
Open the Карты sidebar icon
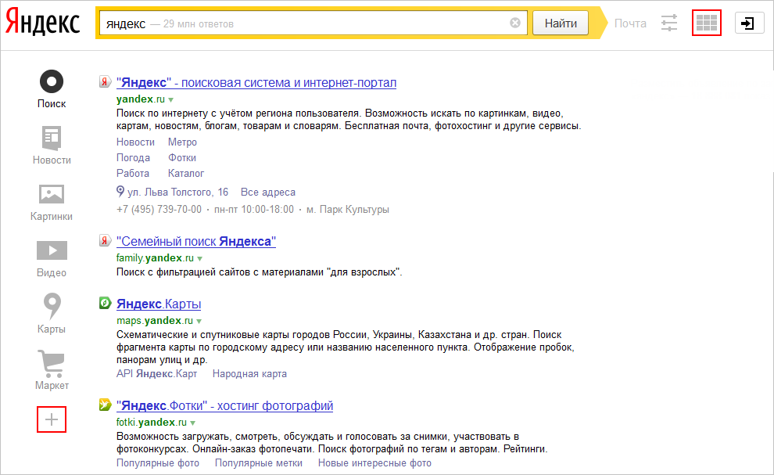(52, 306)
